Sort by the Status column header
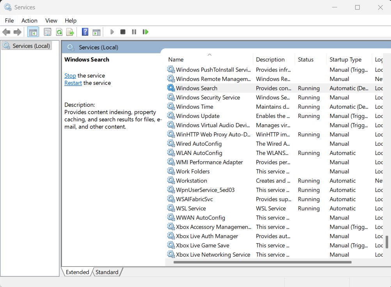 pos(311,60)
